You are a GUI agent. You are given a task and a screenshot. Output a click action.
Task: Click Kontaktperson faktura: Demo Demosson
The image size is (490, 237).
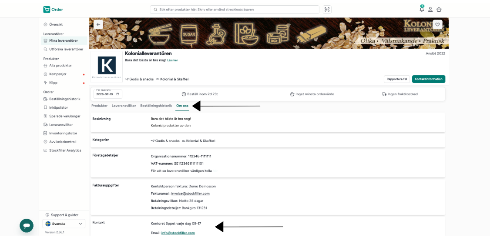click(x=183, y=187)
